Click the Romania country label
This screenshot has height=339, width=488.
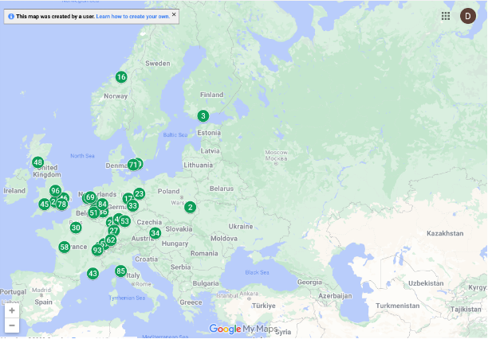pyautogui.click(x=204, y=253)
